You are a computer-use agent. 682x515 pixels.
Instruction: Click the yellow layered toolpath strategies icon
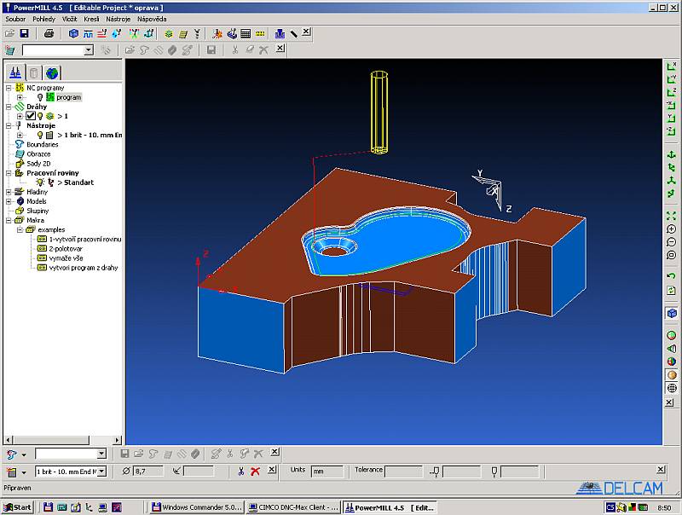pyautogui.click(x=168, y=33)
